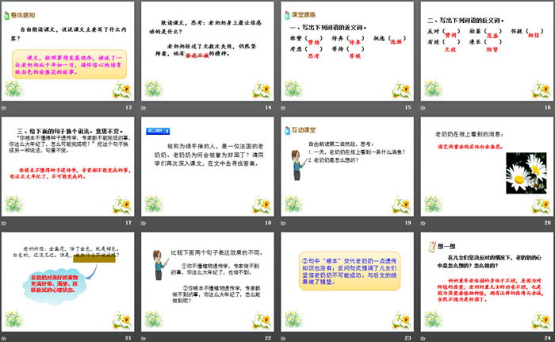Click animation star icon under slide 21
The height and width of the screenshot is (342, 555).
coord(4,339)
